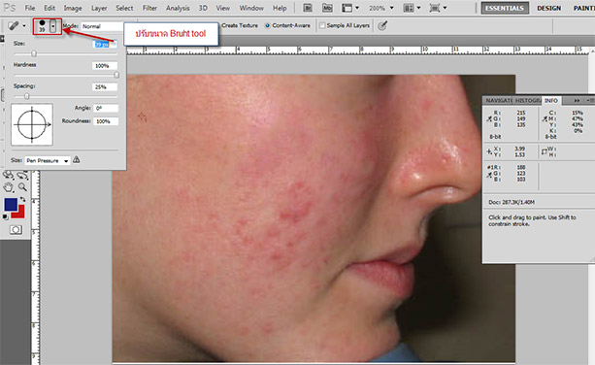This screenshot has height=365, width=595.
Task: Open the 3D menu
Action: [203, 8]
